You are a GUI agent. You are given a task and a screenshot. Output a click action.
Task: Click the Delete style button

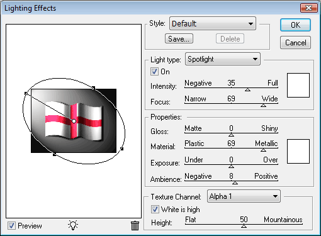pos(230,39)
